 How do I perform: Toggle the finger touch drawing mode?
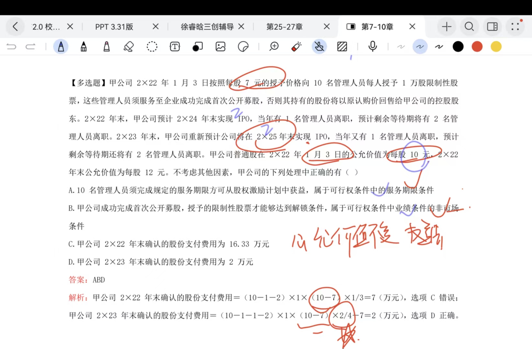(x=319, y=47)
